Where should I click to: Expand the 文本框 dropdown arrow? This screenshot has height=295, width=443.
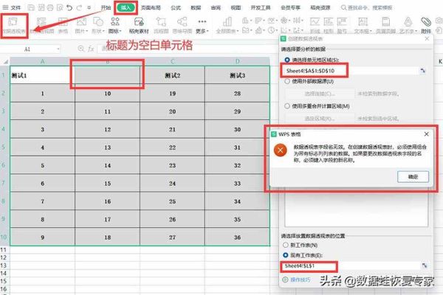tap(371, 31)
